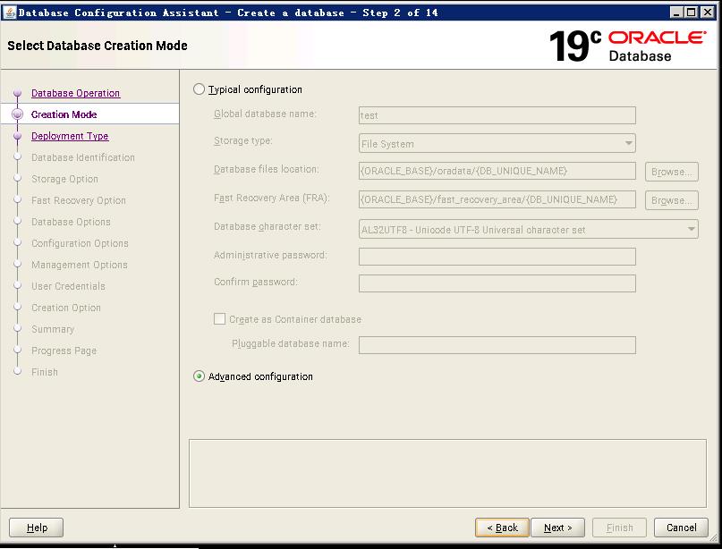Proceed with the Next button
This screenshot has width=722, height=549.
557,528
